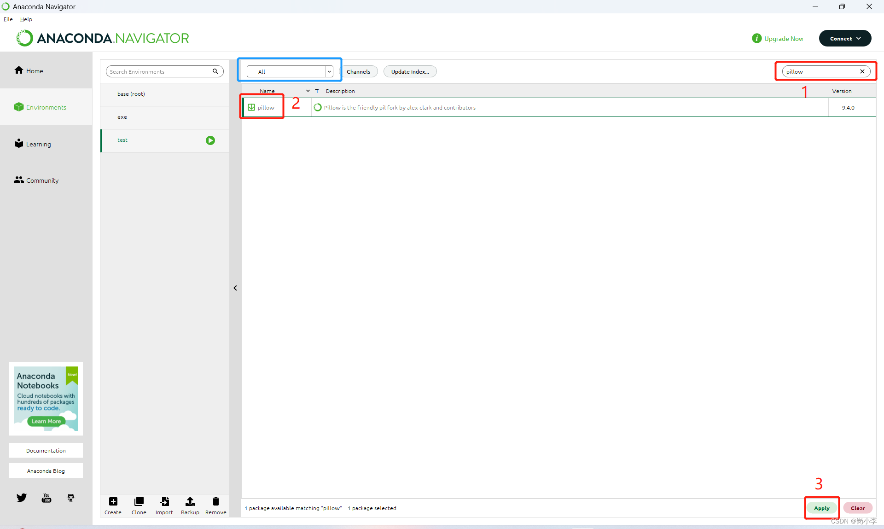Click the Version column header
Image resolution: width=884 pixels, height=529 pixels.
point(842,91)
